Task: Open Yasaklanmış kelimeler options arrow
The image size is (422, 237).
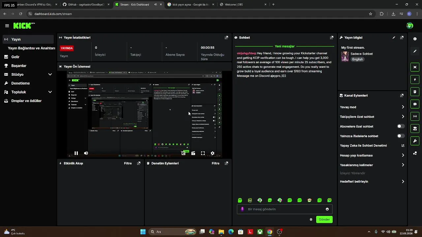Action: pyautogui.click(x=403, y=165)
